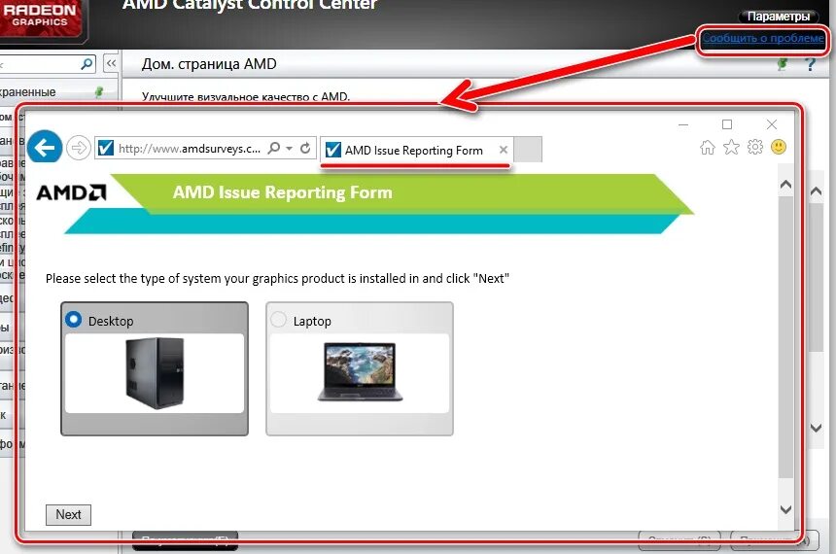Click the green pin icon near help
This screenshot has height=554, width=836.
point(783,64)
